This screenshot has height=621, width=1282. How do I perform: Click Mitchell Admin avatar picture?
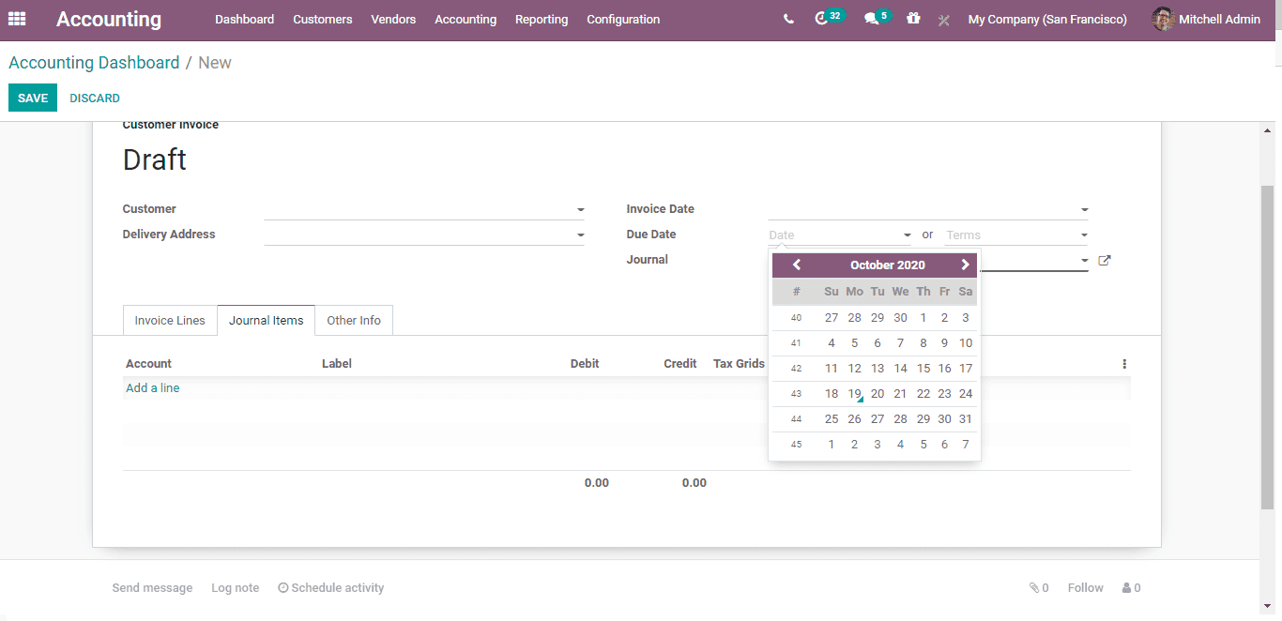click(x=1163, y=19)
